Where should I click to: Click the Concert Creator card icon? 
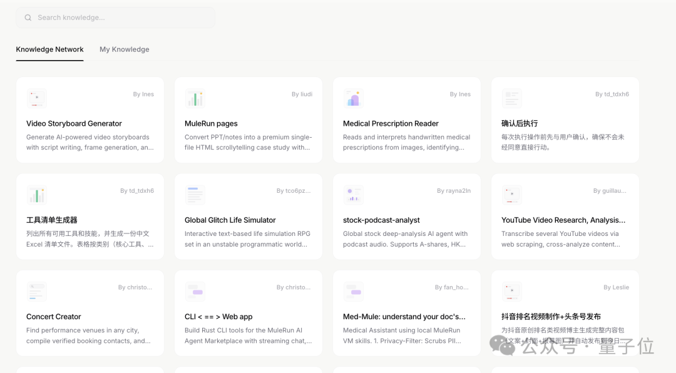click(37, 292)
